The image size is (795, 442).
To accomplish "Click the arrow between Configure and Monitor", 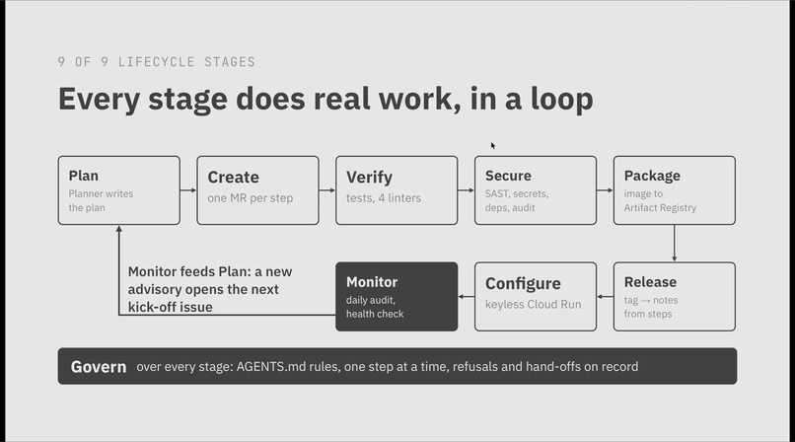I will pyautogui.click(x=466, y=297).
